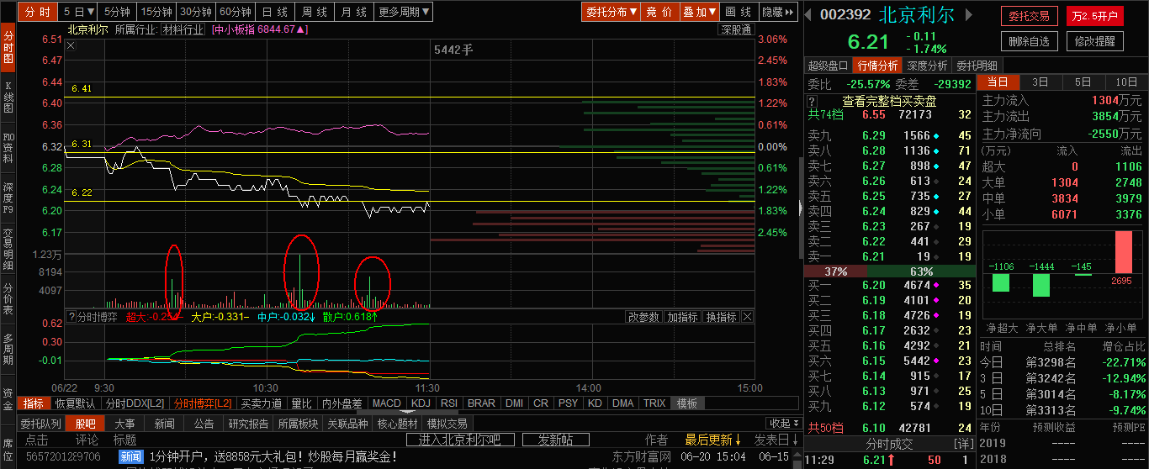Expand 更多周期 dropdown

(x=404, y=12)
